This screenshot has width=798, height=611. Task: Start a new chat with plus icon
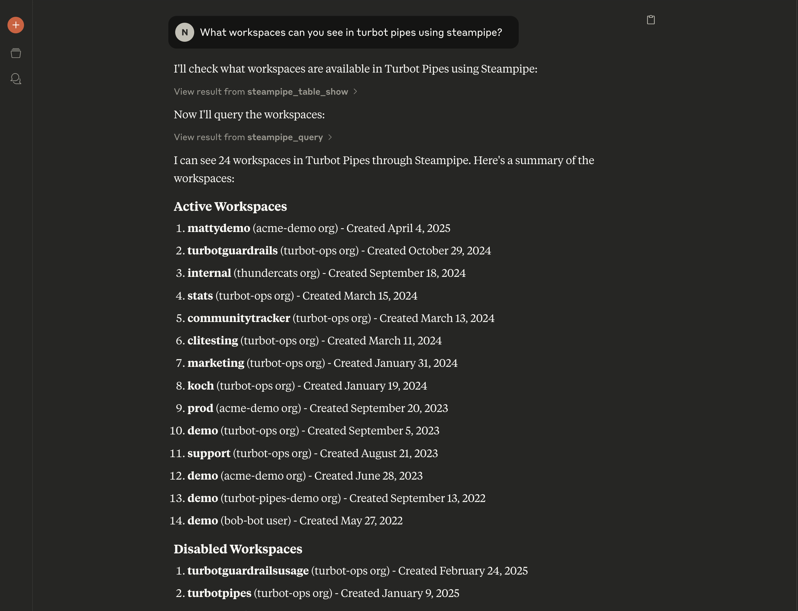pyautogui.click(x=16, y=25)
